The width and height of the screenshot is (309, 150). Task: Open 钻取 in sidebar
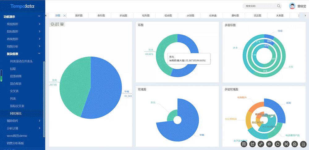coord(13,69)
